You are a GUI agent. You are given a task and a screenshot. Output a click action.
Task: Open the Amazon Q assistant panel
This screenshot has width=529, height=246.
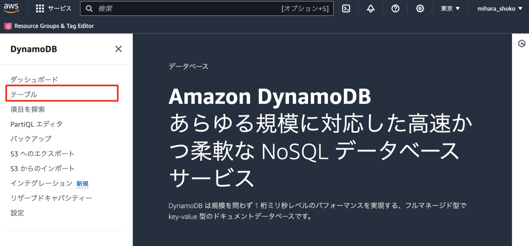tap(522, 44)
